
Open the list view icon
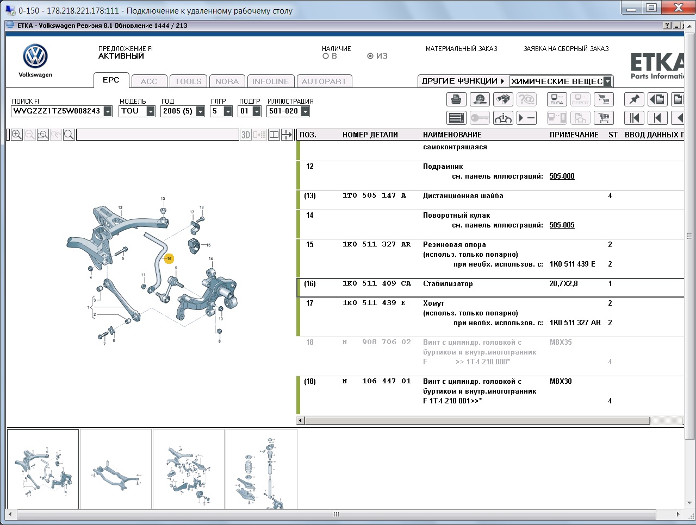(x=456, y=118)
